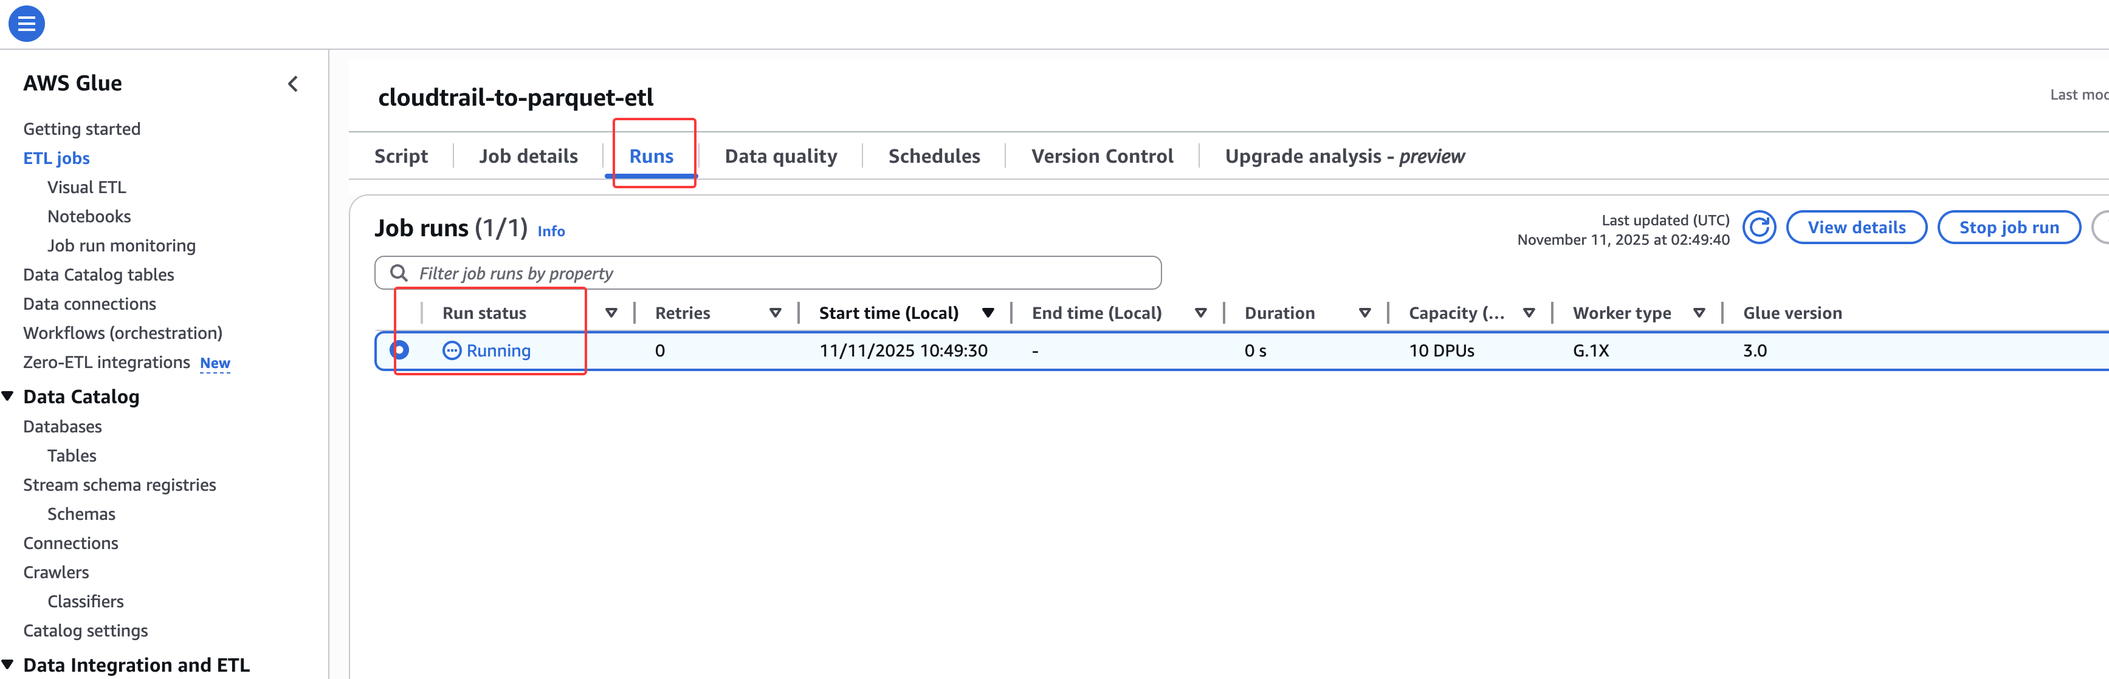Click the Stop job run button
Screen dimensions: 2109x679
[2008, 227]
